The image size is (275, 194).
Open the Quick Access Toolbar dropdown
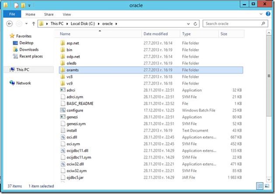pyautogui.click(x=30, y=6)
